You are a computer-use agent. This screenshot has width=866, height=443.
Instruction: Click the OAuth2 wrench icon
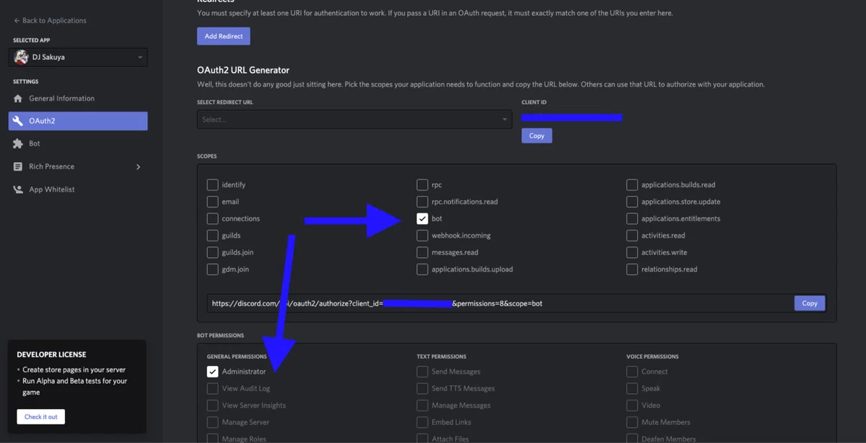pyautogui.click(x=18, y=121)
